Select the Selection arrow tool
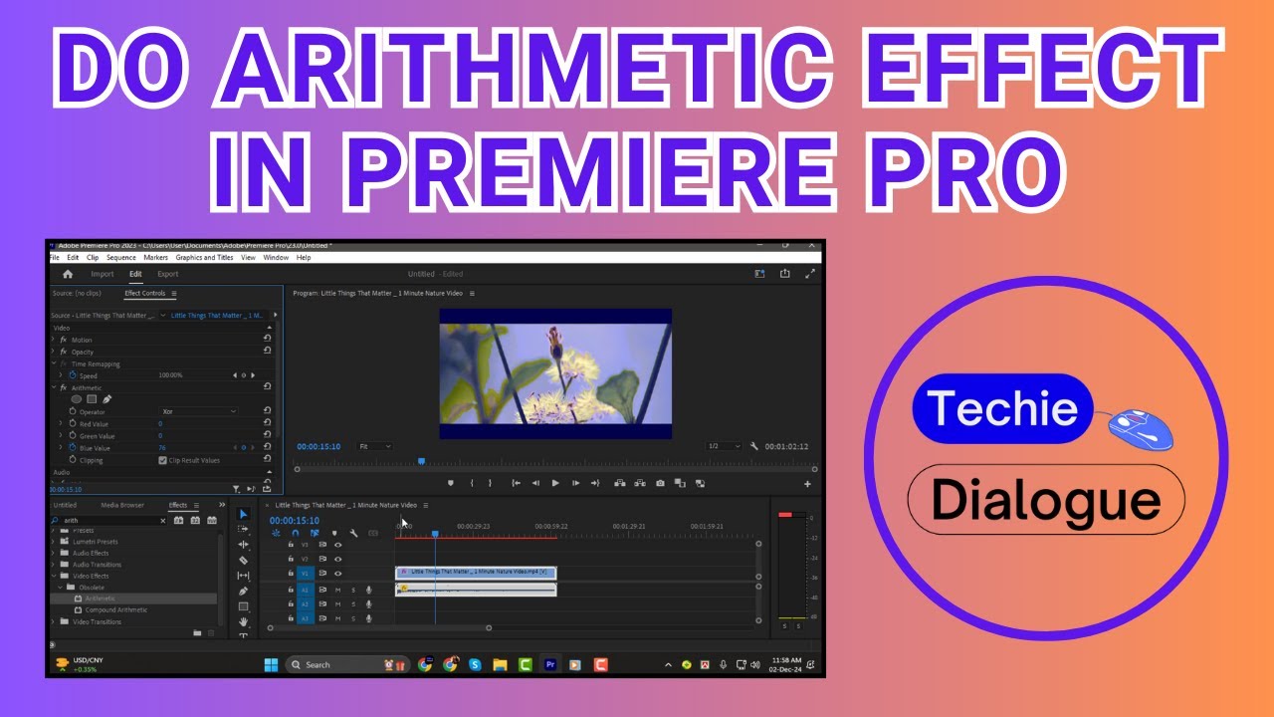 pyautogui.click(x=244, y=514)
